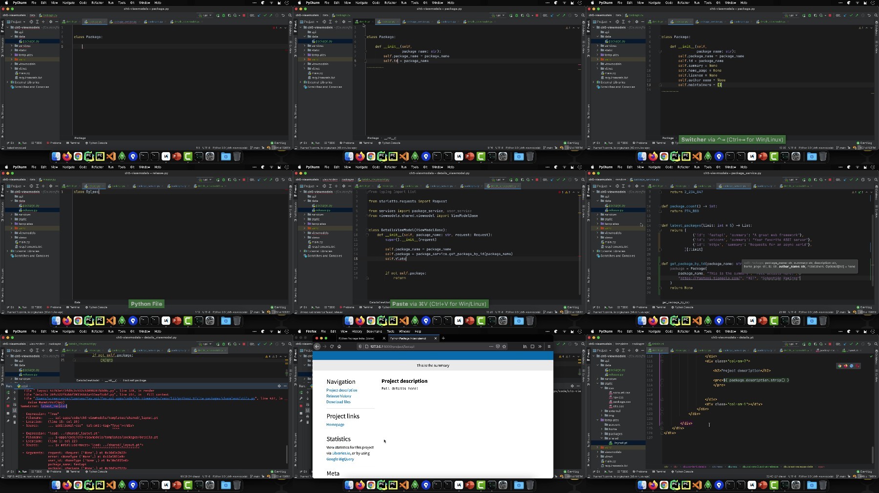This screenshot has height=493, width=879.
Task: Follow the Libraries.io link in Firefox
Action: pos(341,453)
